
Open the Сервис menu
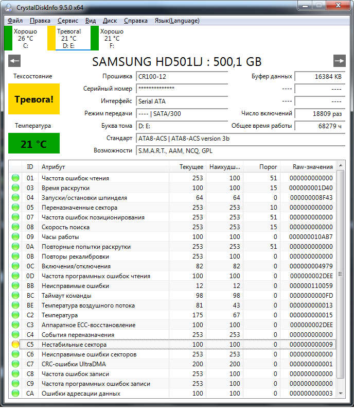68,21
